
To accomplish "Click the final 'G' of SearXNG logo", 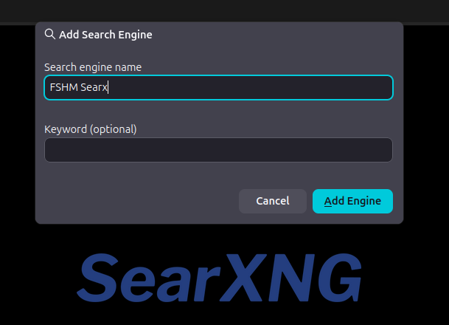I will pos(333,278).
